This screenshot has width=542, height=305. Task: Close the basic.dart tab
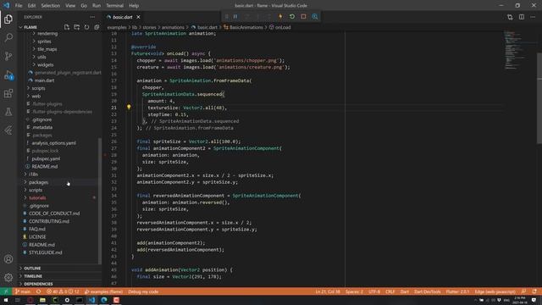(138, 17)
